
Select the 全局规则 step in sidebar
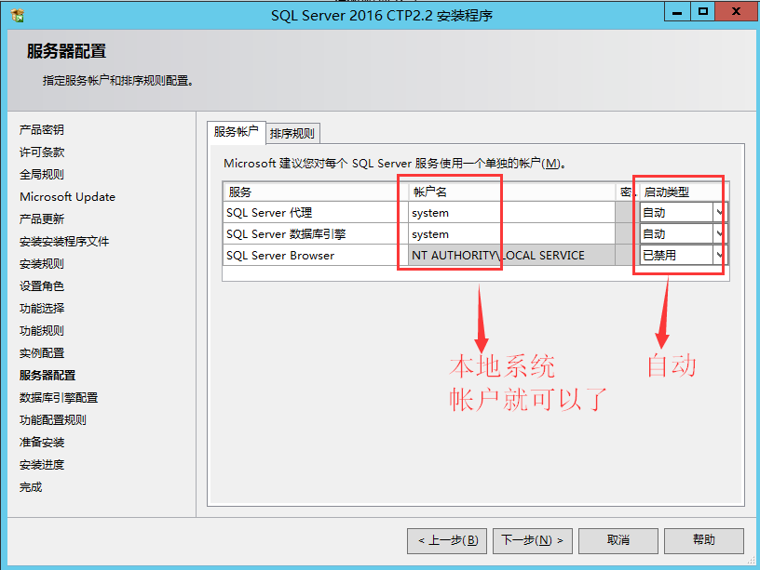42,174
